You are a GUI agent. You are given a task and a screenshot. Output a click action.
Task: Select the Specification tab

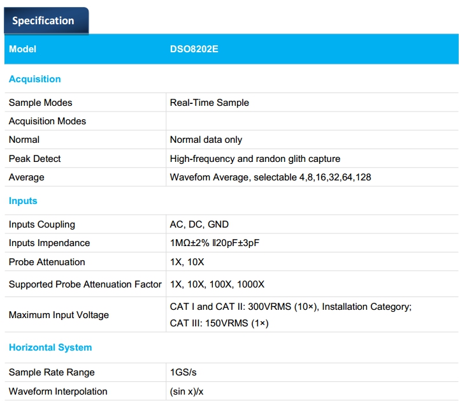[x=46, y=20]
